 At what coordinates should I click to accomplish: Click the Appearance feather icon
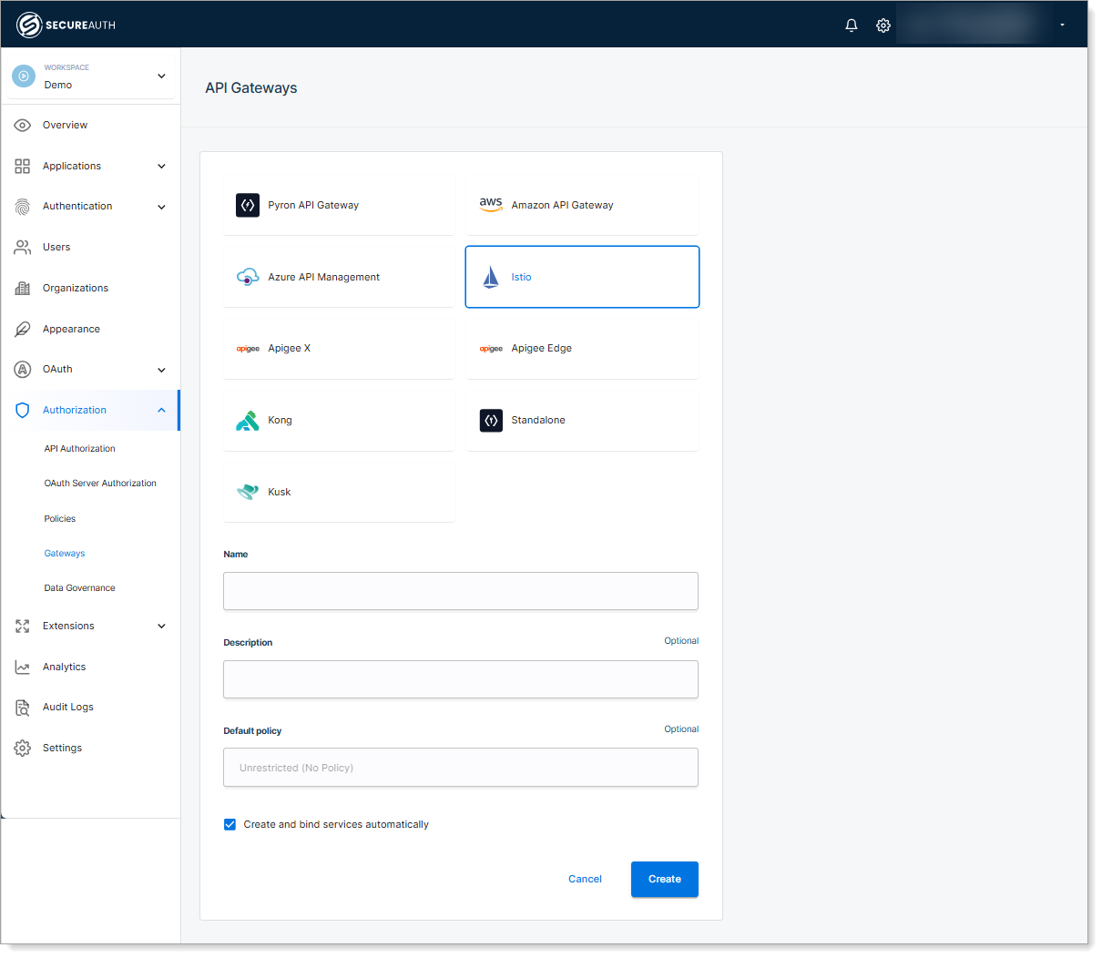(x=23, y=330)
